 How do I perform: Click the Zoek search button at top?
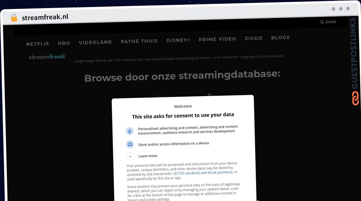click(328, 22)
